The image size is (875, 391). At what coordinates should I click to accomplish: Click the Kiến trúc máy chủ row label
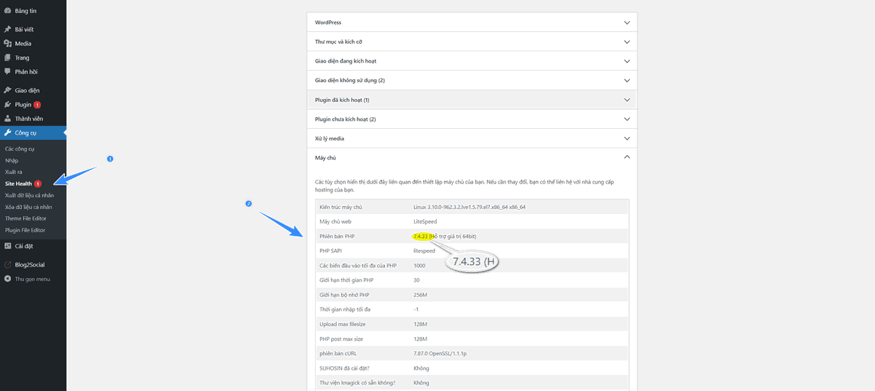coord(341,207)
